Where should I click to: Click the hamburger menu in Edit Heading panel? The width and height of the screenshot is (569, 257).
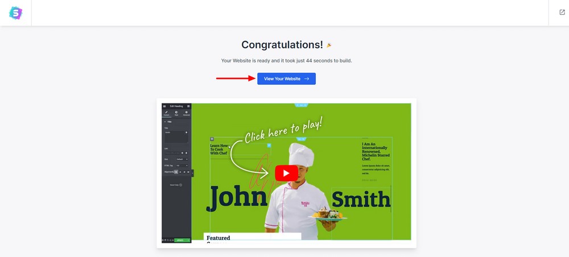164,106
